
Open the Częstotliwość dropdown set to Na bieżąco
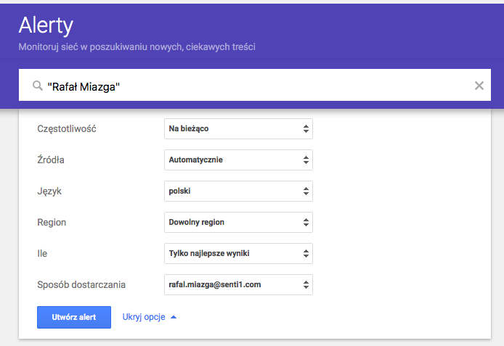(x=238, y=129)
